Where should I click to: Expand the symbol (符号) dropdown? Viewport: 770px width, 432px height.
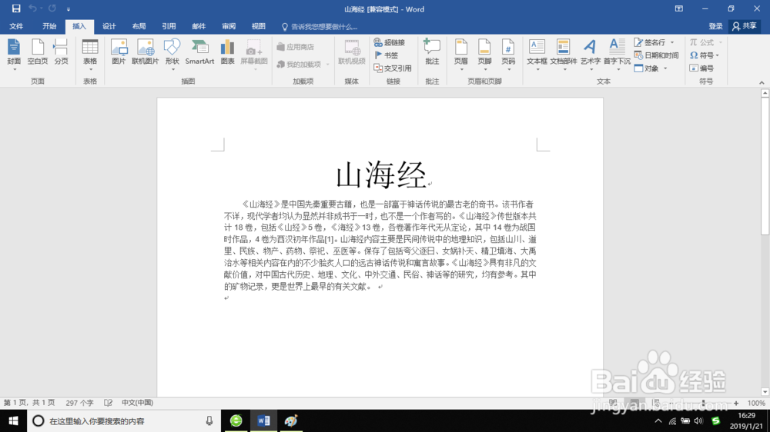click(x=718, y=55)
